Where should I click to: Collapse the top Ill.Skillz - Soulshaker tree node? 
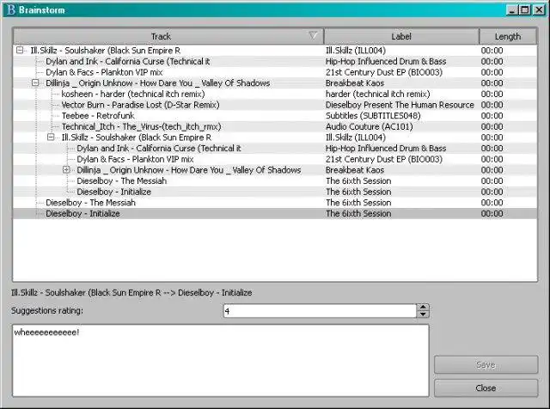(20, 50)
